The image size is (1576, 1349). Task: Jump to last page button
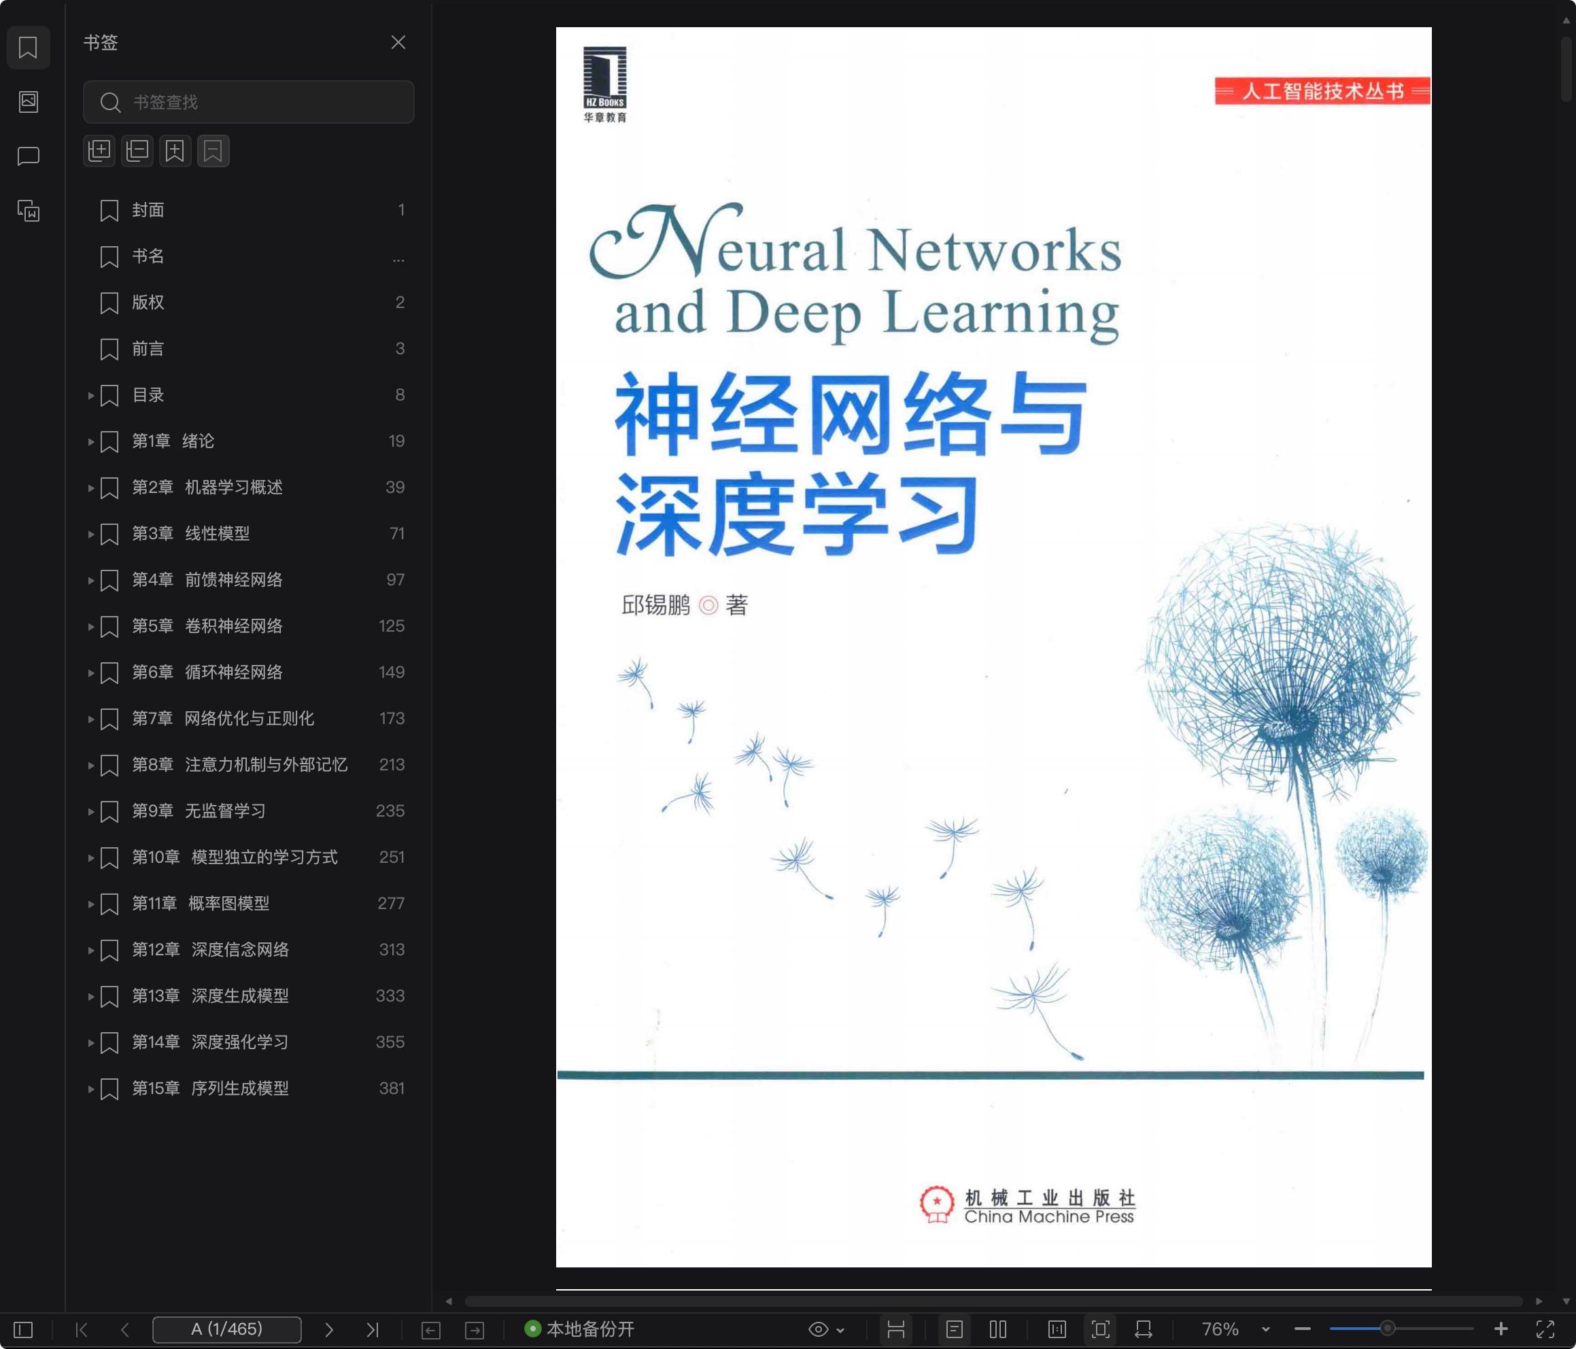click(372, 1329)
